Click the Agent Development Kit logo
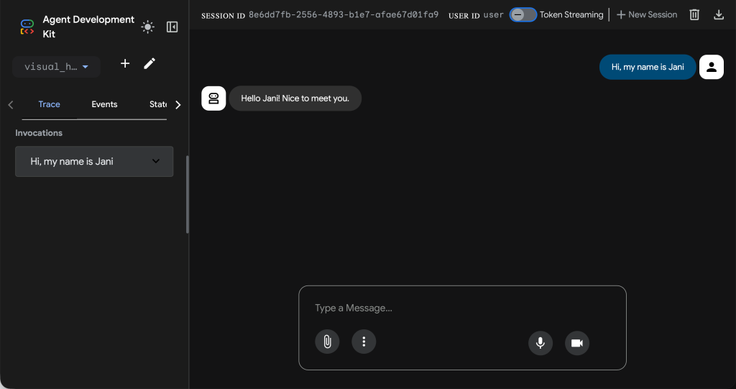The image size is (736, 389). pos(27,27)
